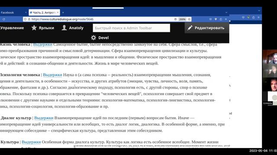
Task: Select the second participant video thumbnail
Action: (270, 71)
